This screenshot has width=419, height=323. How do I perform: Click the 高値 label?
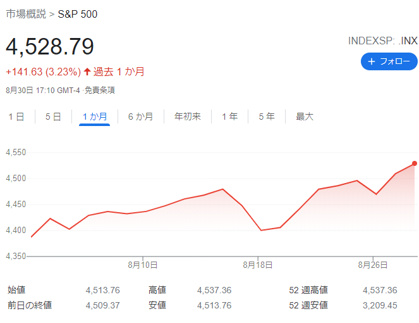[x=157, y=290]
